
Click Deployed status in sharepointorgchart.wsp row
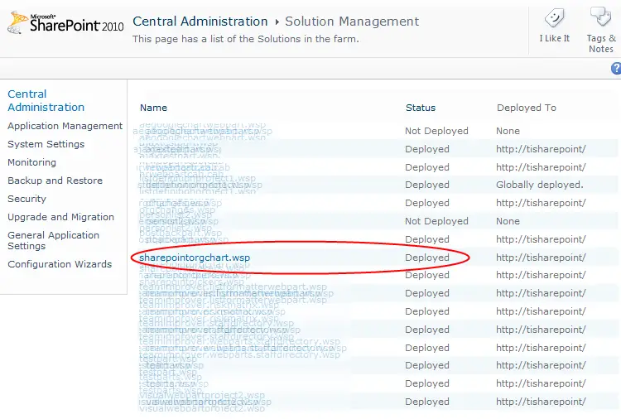(427, 258)
